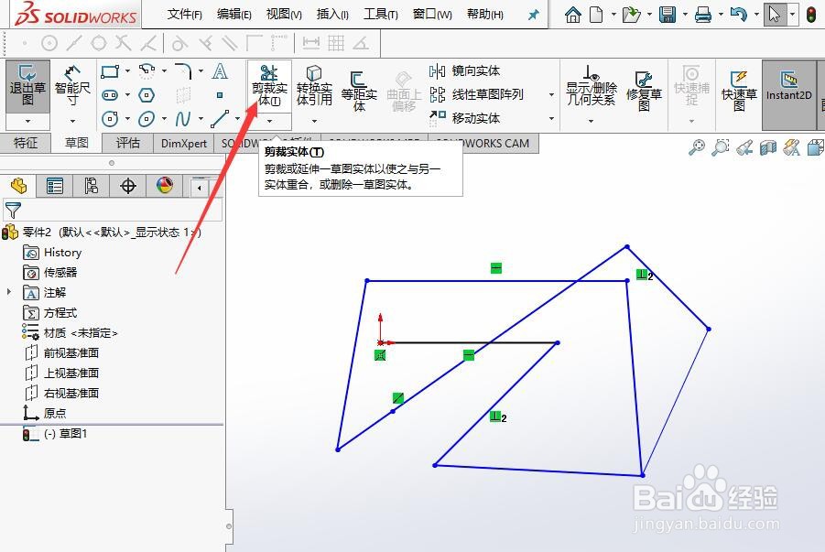Viewport: 825px width, 552px height.
Task: Click the Save icon in top toolbar
Action: coord(668,15)
